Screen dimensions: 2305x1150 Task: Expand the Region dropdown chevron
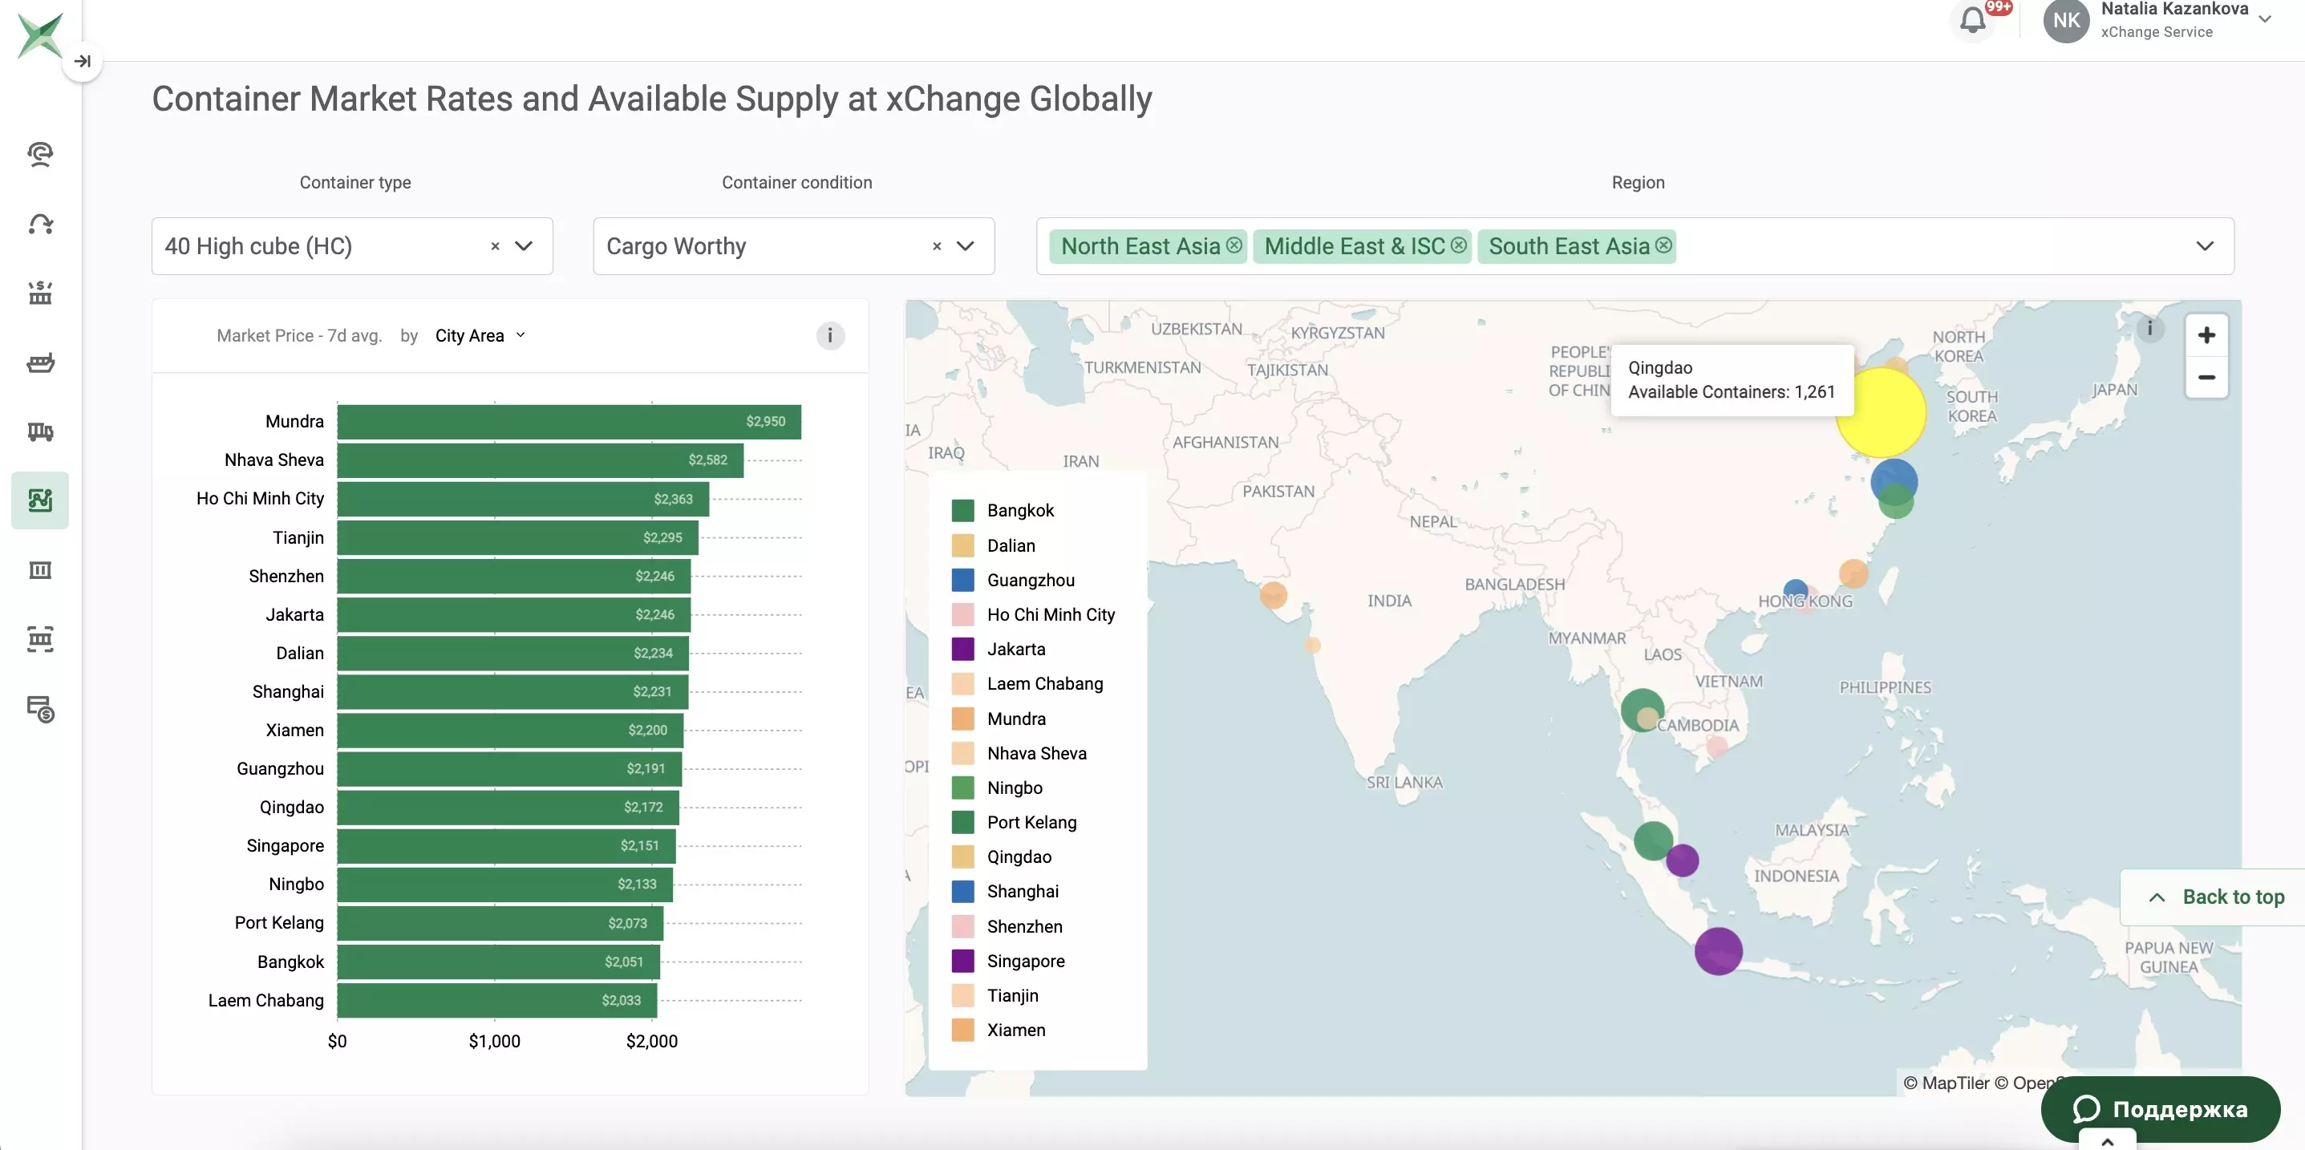click(x=2204, y=246)
